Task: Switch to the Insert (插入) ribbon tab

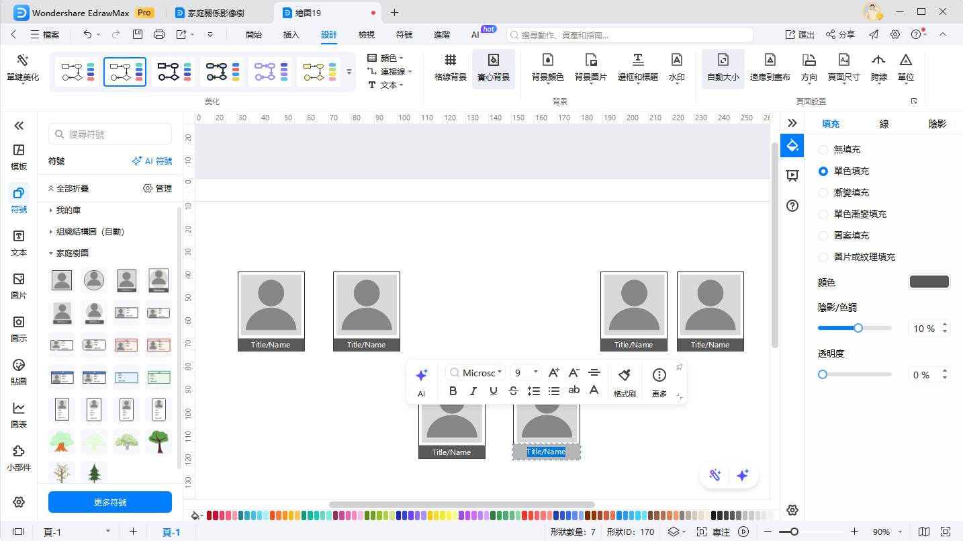Action: point(291,35)
